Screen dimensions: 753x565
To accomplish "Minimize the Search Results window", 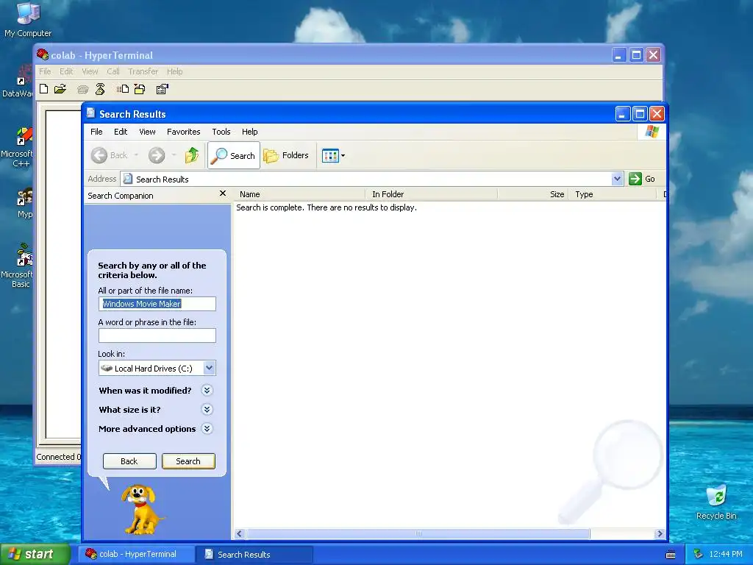I will point(622,114).
